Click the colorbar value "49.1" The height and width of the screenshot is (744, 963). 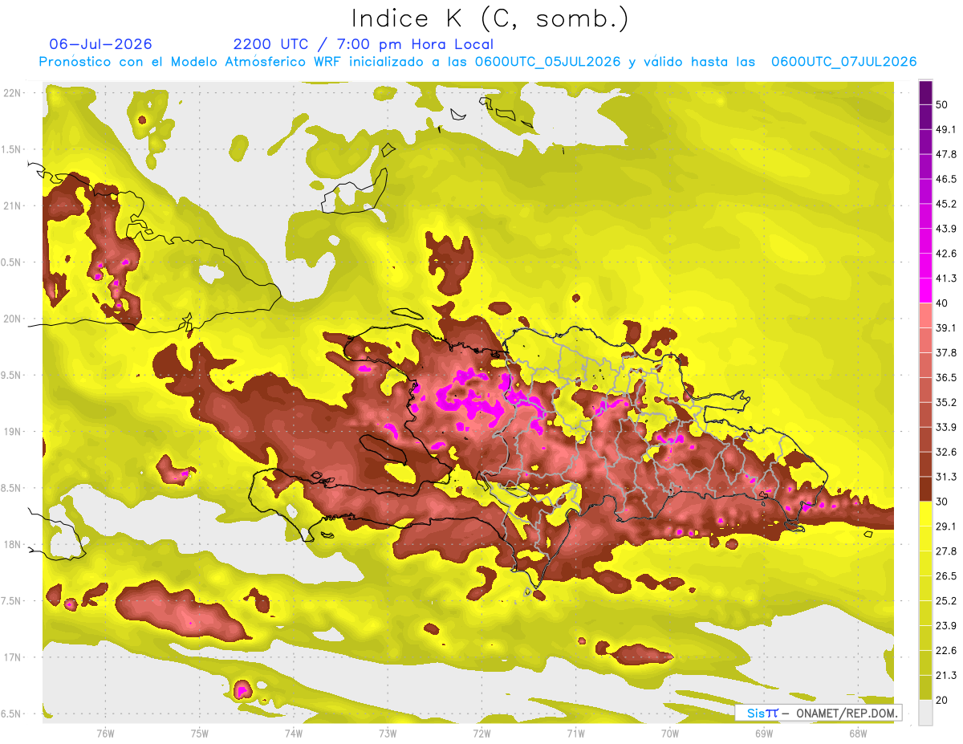[947, 129]
